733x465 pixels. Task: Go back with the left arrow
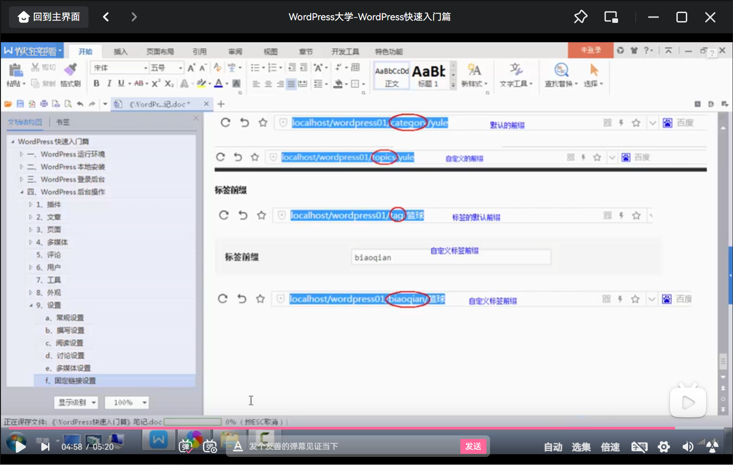106,17
